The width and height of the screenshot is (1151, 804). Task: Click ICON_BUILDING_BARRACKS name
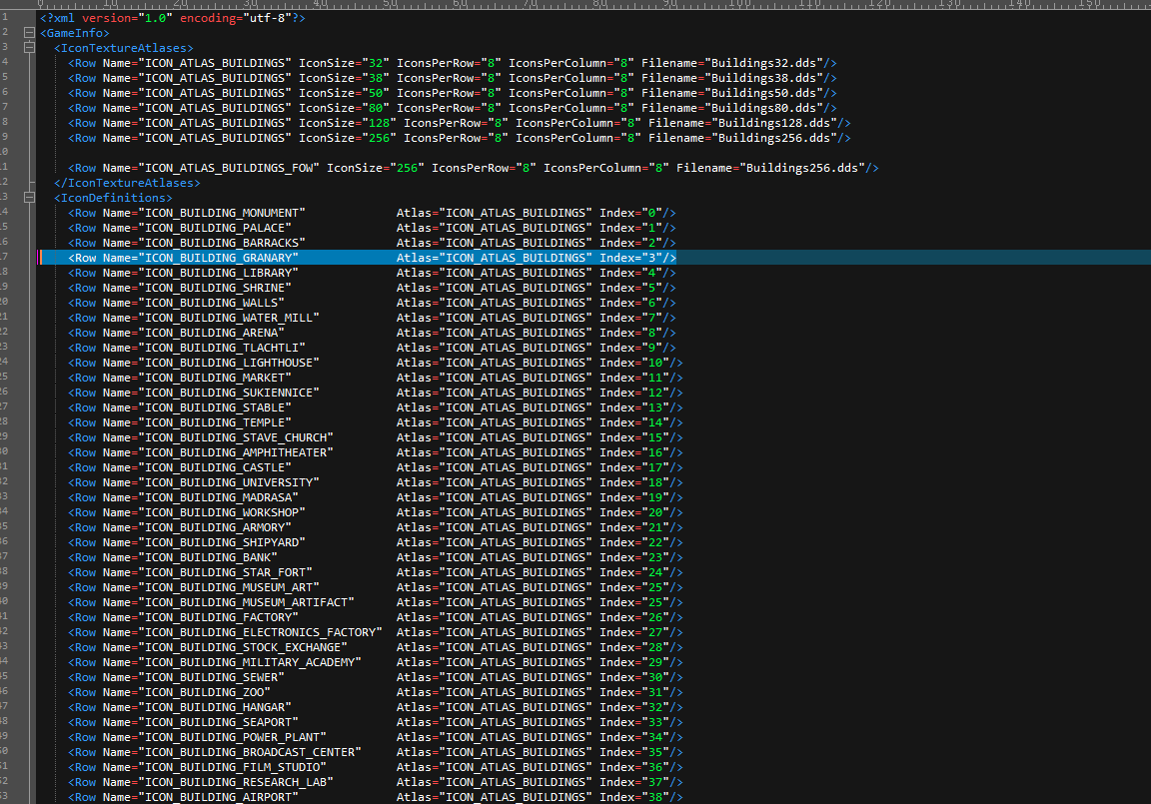tap(222, 243)
